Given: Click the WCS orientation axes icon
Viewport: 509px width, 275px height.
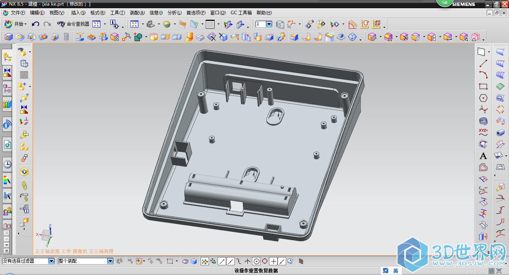Looking at the screenshot, I should 292,24.
